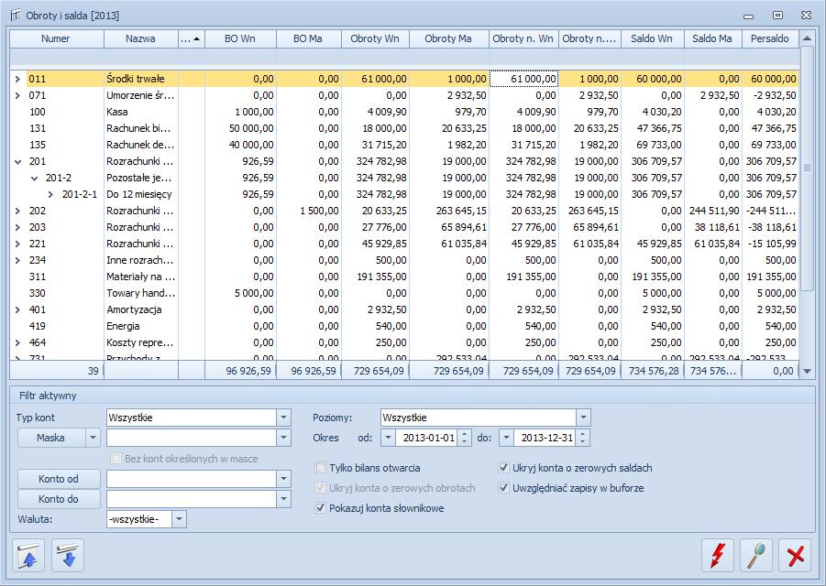Click into the Konto od input field
826x586 pixels.
coord(192,479)
